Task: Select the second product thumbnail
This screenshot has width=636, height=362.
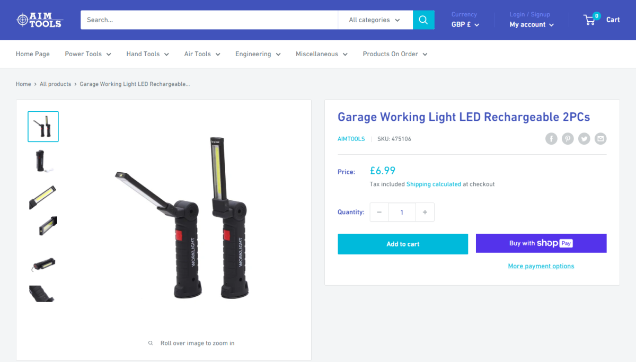Action: click(x=43, y=161)
